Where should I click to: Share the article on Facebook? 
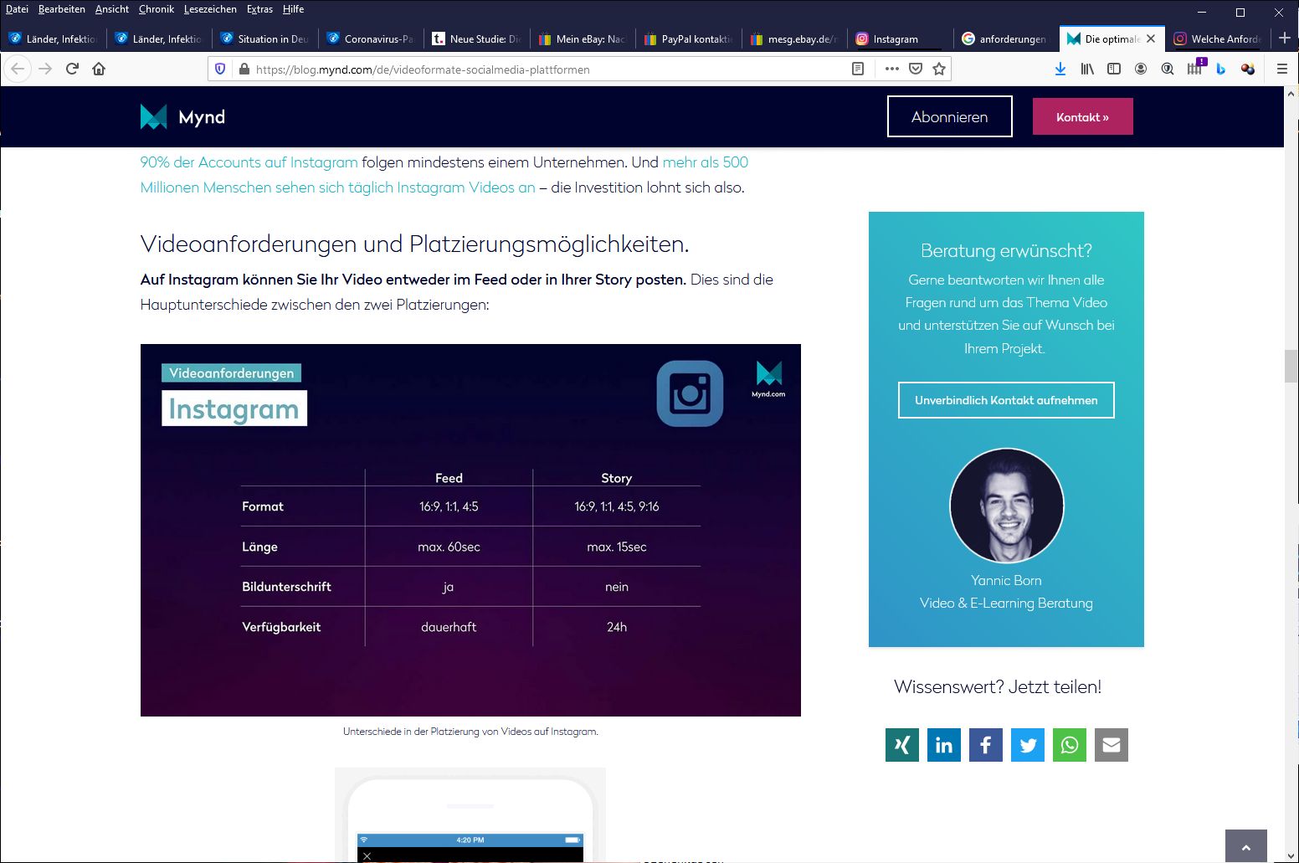point(985,745)
